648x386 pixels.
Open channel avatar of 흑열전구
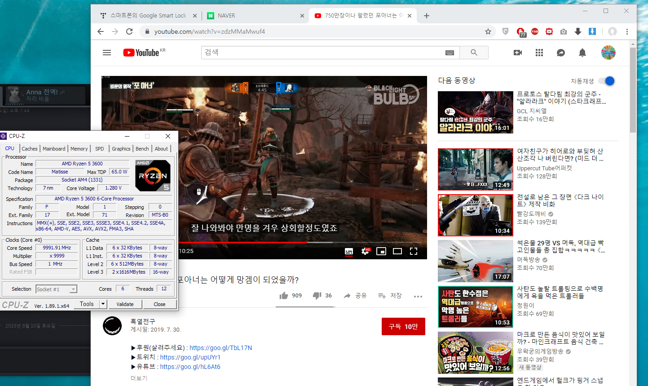click(112, 326)
